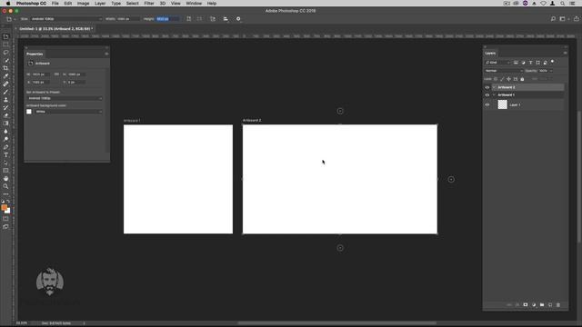Add a layer mask in Layers panel

point(526,305)
